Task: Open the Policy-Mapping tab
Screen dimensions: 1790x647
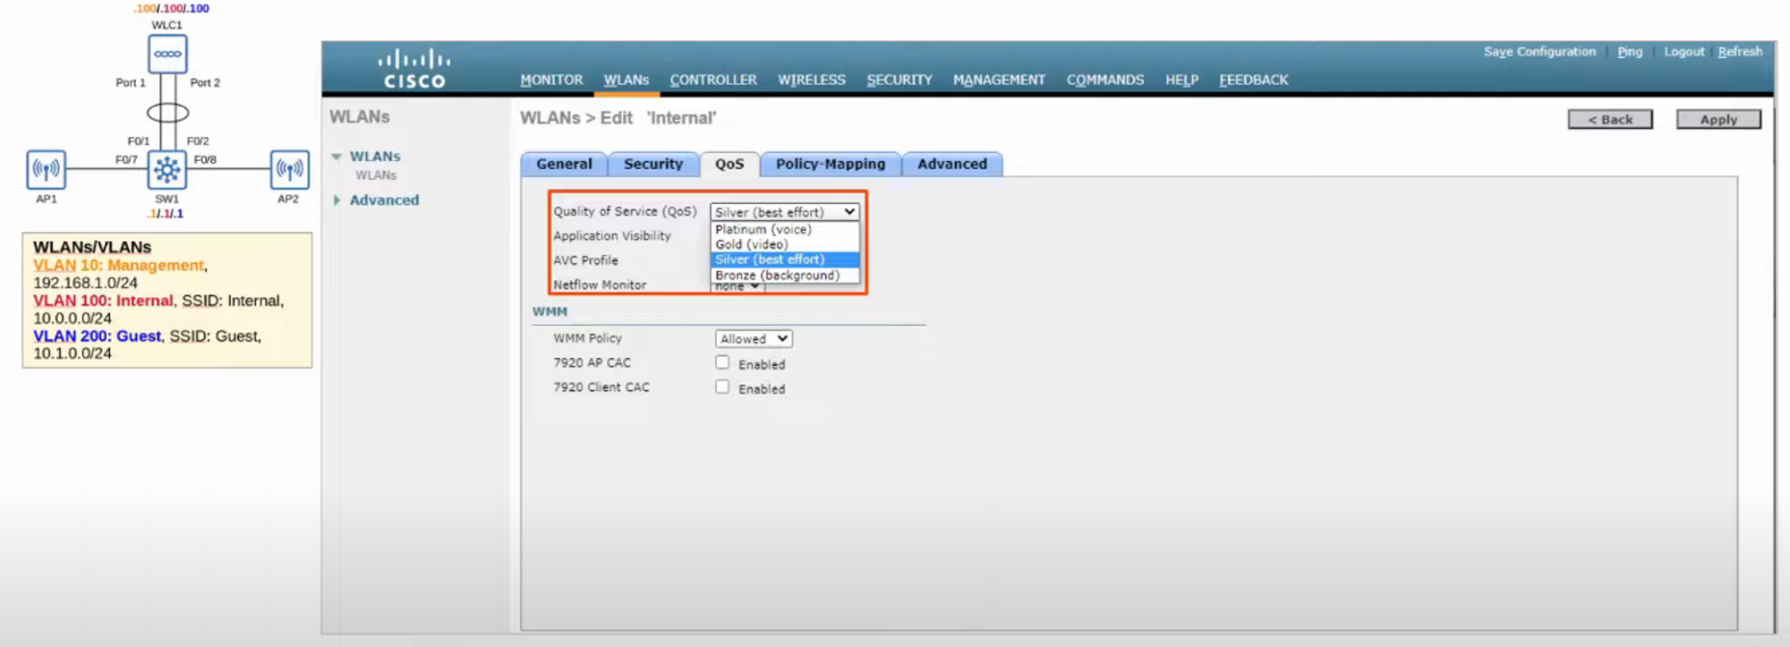Action: tap(830, 164)
